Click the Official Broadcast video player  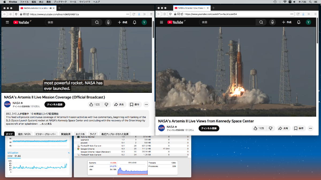(77, 59)
